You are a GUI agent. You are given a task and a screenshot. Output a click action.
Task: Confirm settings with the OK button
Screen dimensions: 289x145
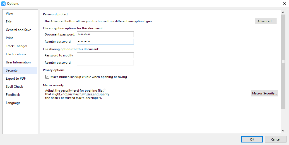pos(252,139)
